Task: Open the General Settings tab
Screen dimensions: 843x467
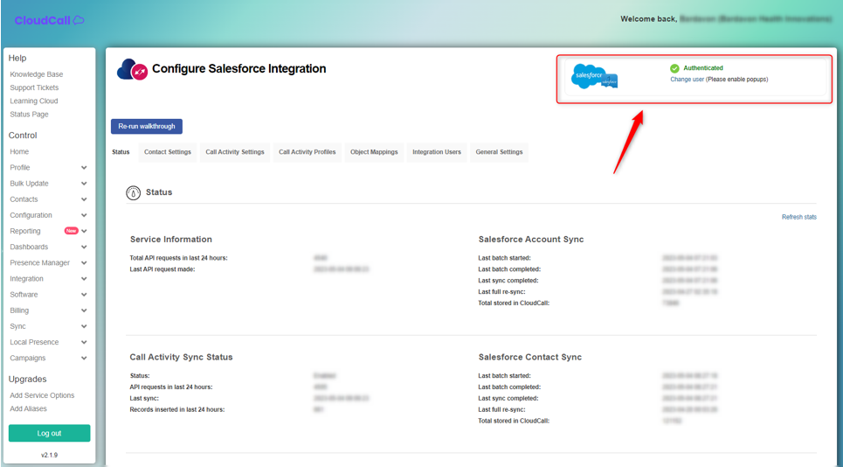Action: click(x=499, y=152)
